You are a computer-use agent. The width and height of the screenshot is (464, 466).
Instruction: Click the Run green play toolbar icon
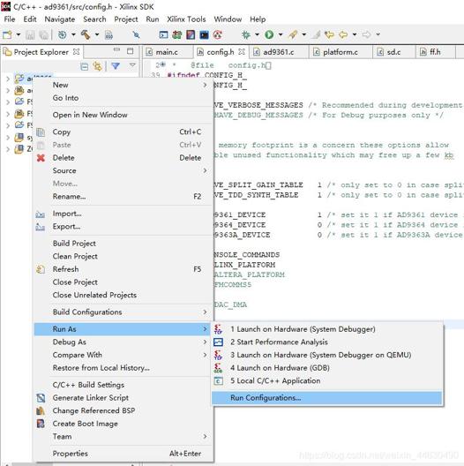(269, 34)
